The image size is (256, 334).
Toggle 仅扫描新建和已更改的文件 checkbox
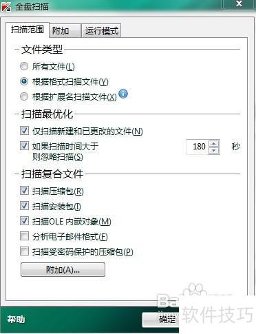point(24,131)
